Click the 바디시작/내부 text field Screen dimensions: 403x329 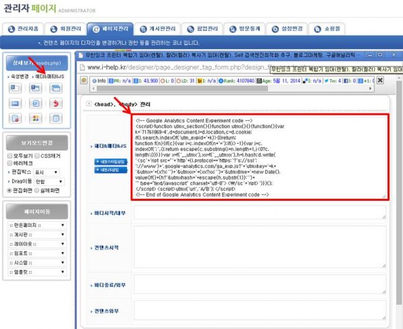tap(260, 212)
